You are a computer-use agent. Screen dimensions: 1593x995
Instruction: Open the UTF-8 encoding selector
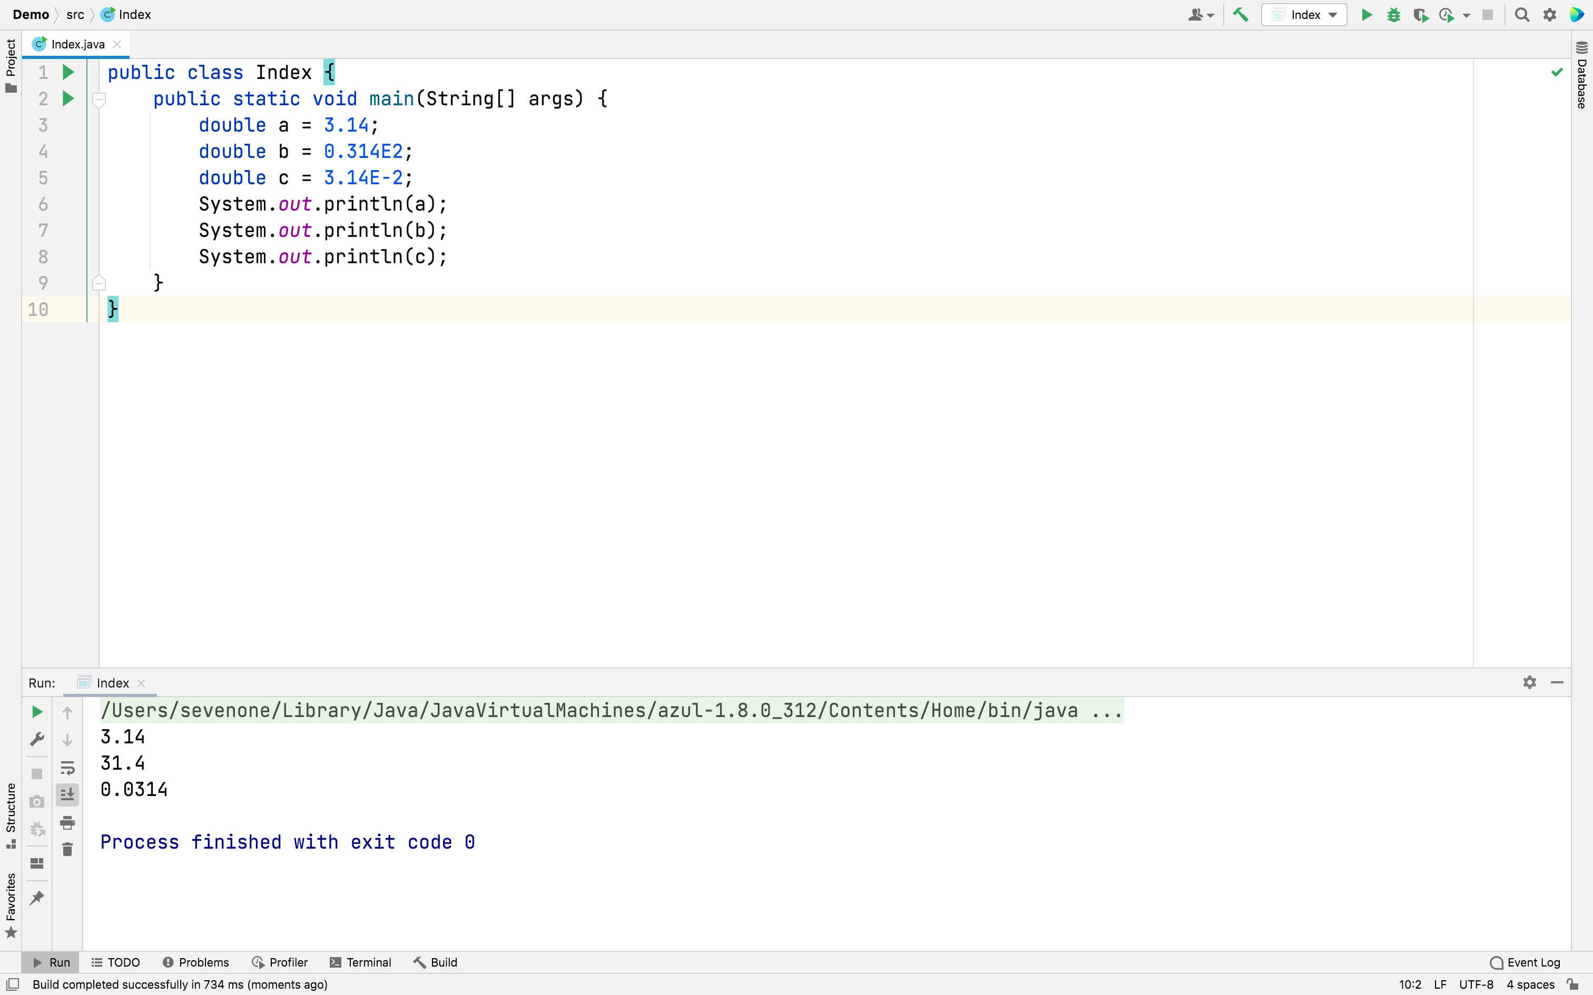(1476, 984)
